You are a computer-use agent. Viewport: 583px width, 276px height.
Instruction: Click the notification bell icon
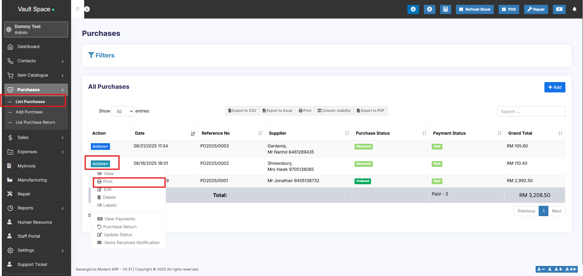[x=574, y=9]
